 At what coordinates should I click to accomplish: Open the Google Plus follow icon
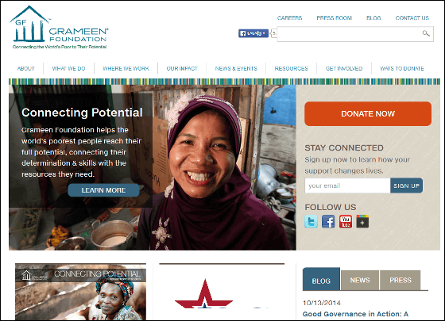coord(362,221)
